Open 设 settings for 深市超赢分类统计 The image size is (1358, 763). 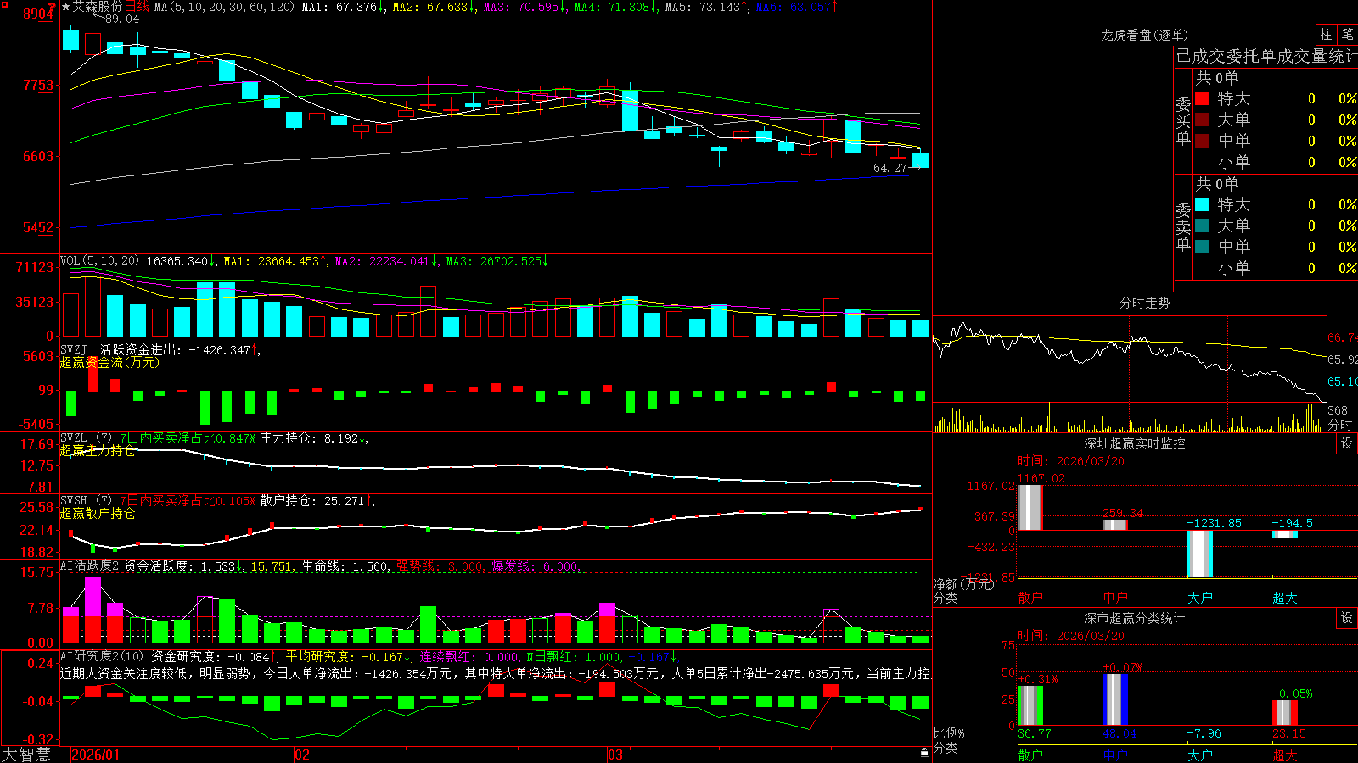click(1347, 618)
